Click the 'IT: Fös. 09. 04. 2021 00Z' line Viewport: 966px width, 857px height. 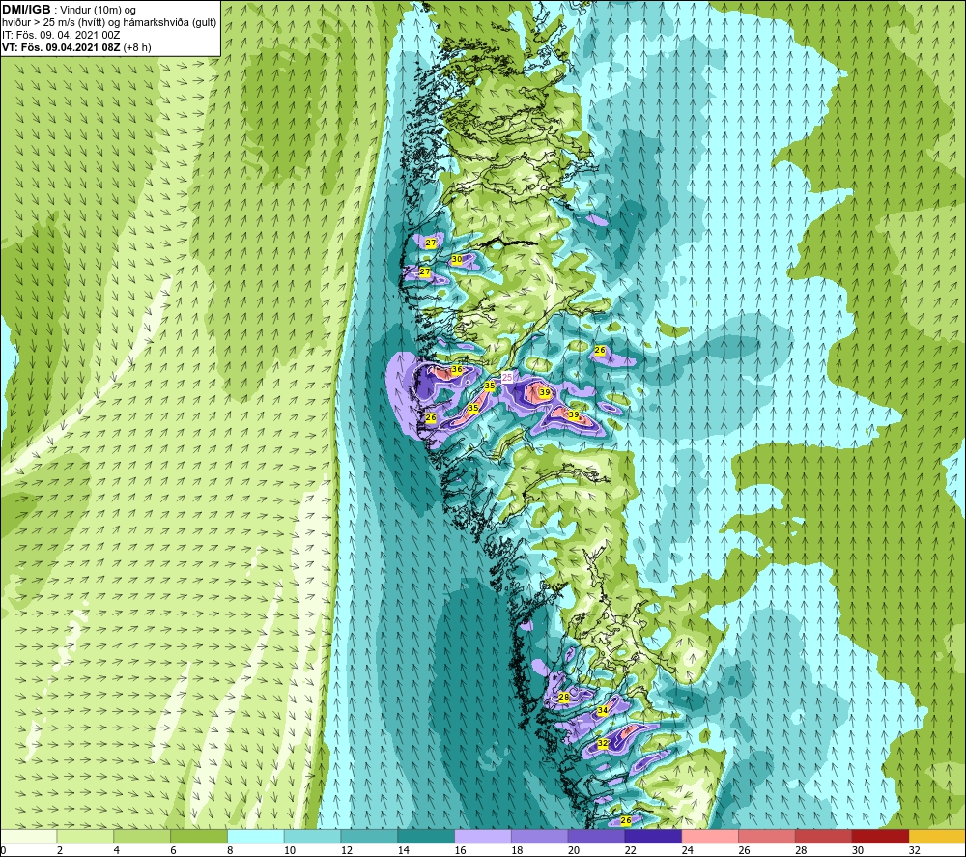pos(61,35)
